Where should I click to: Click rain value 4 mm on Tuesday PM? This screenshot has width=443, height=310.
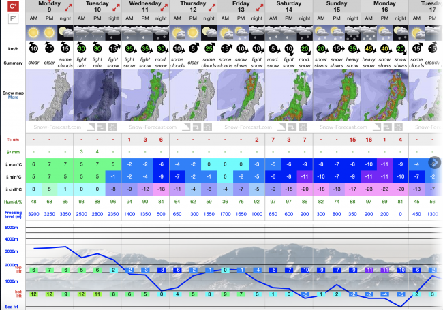click(97, 152)
